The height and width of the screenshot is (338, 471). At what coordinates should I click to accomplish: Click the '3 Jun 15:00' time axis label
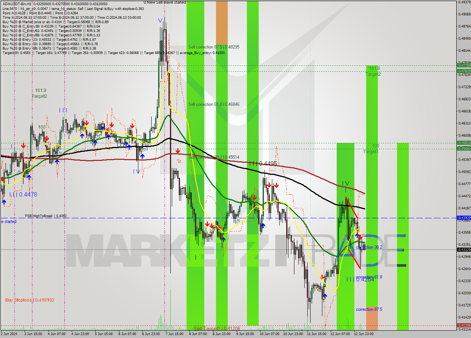(33, 334)
